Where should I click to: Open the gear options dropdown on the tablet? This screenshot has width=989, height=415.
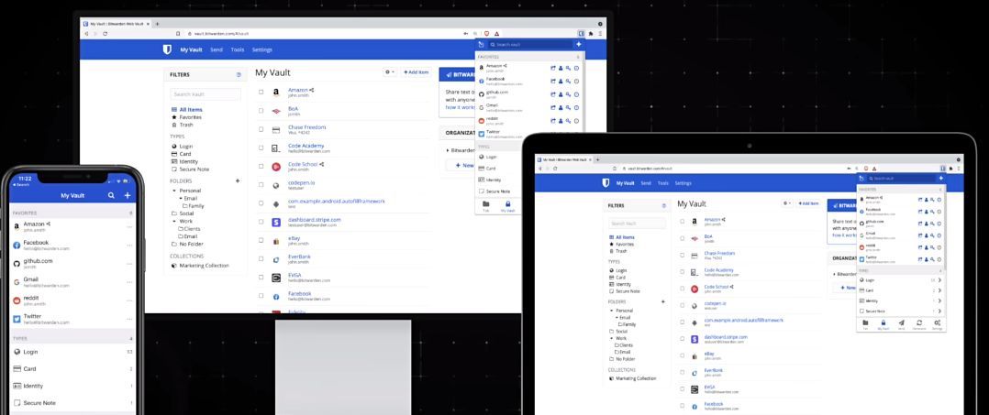[x=786, y=203]
